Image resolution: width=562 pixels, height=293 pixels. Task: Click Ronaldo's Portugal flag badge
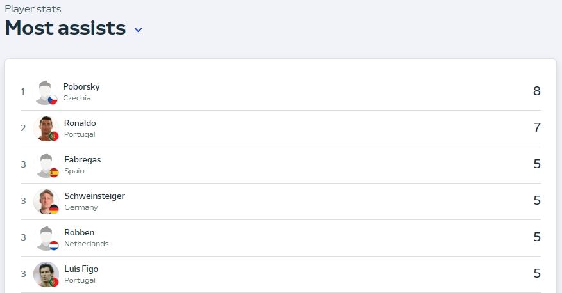(54, 136)
